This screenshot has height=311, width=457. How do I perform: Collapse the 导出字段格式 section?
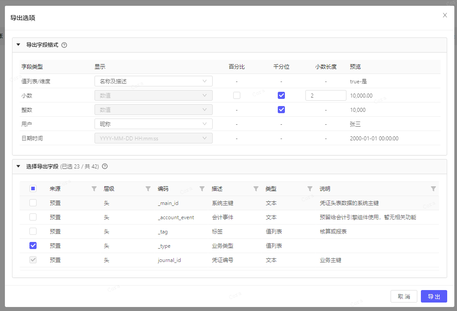[x=18, y=45]
